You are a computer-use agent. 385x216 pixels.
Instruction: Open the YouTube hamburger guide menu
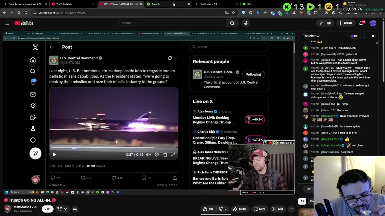(x=7, y=23)
